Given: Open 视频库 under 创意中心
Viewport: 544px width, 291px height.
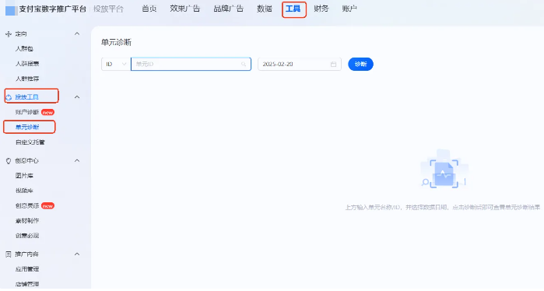Looking at the screenshot, I should [24, 191].
